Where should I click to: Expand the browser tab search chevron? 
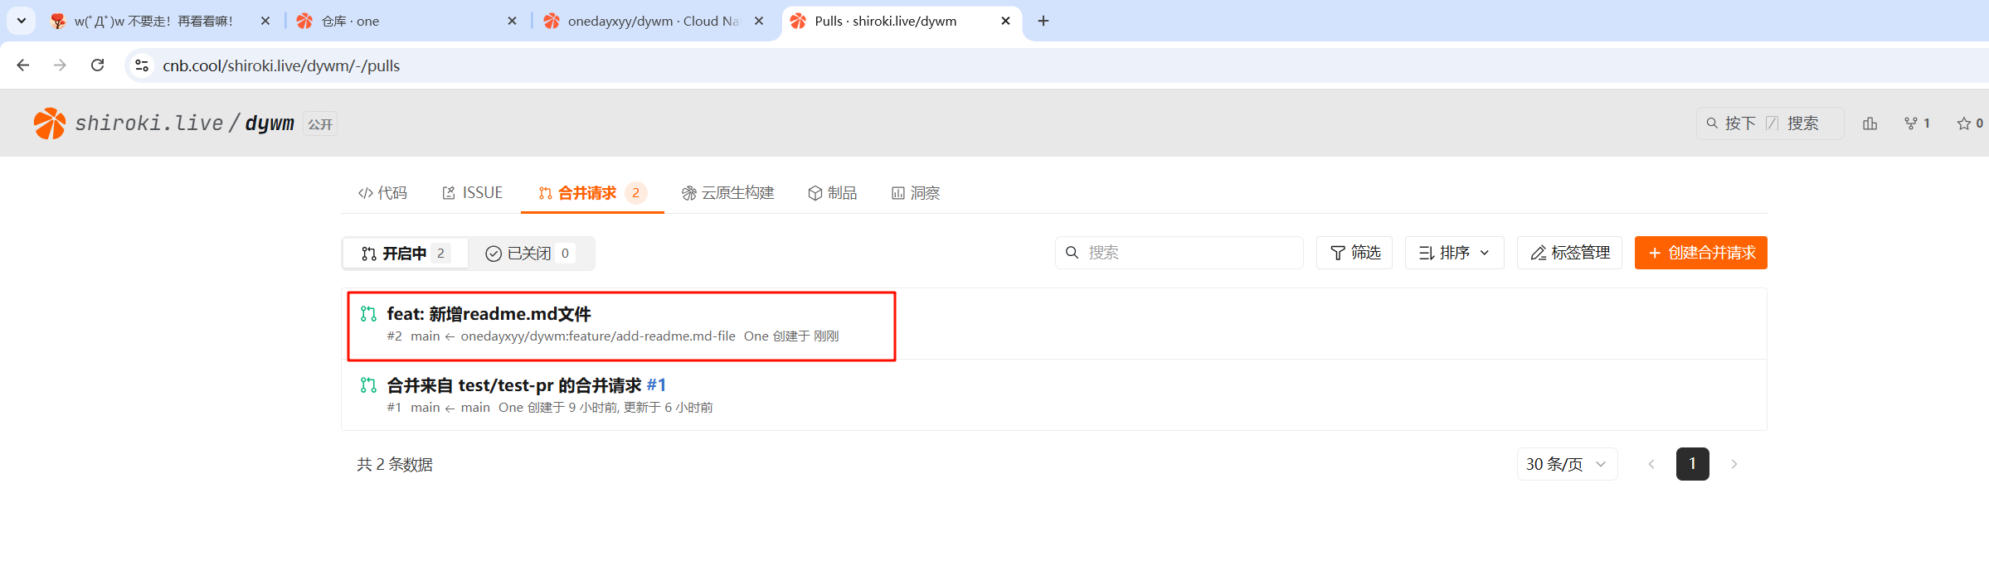tap(22, 21)
